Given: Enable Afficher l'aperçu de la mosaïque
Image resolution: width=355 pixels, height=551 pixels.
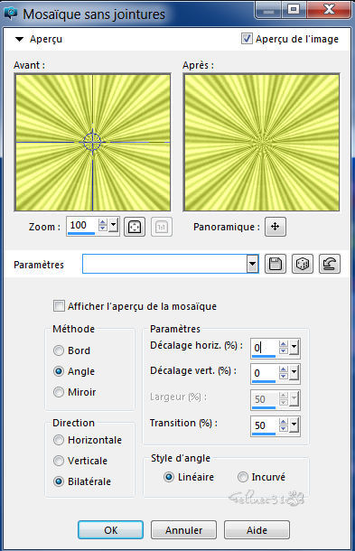Looking at the screenshot, I should (59, 305).
